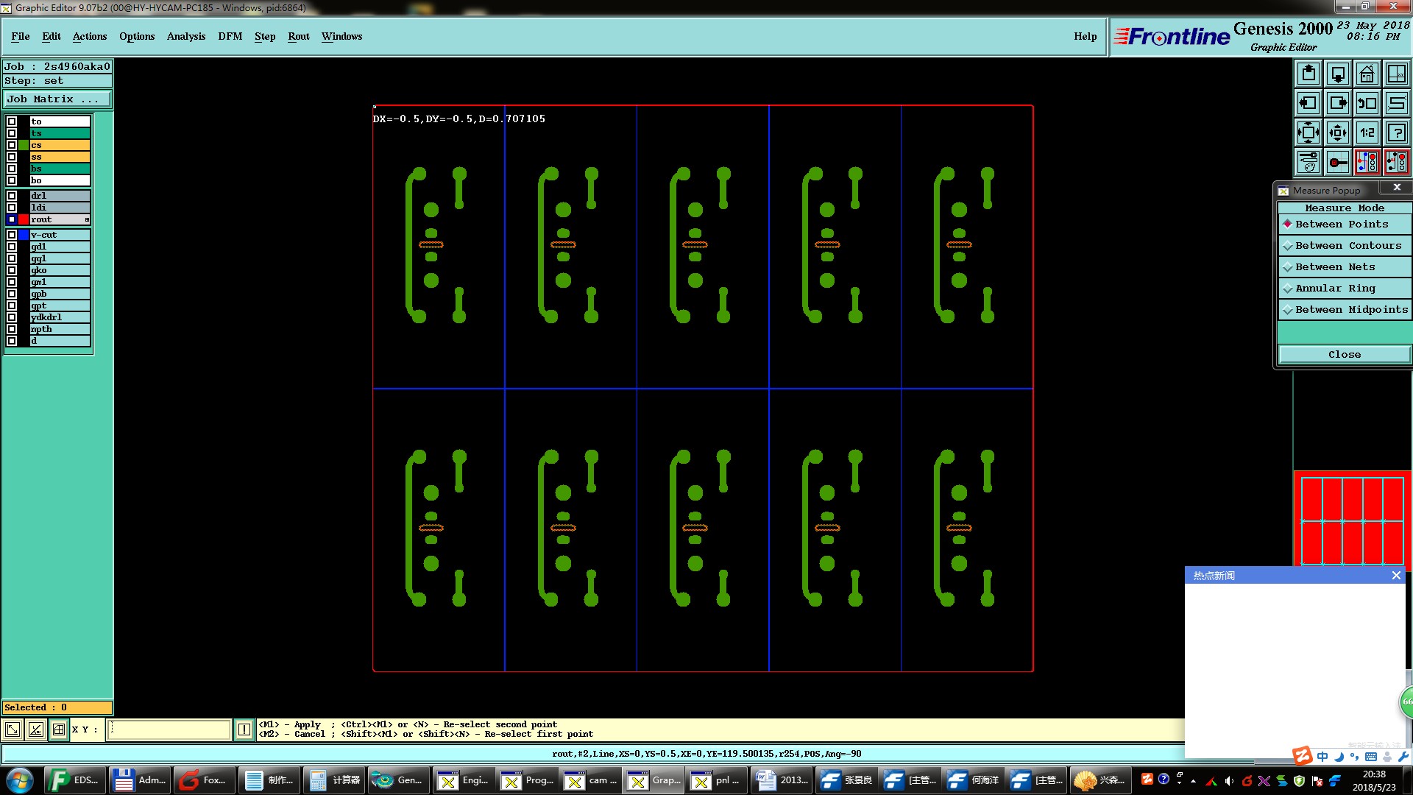This screenshot has height=795, width=1413.
Task: Open the Help menu
Action: tap(1085, 36)
